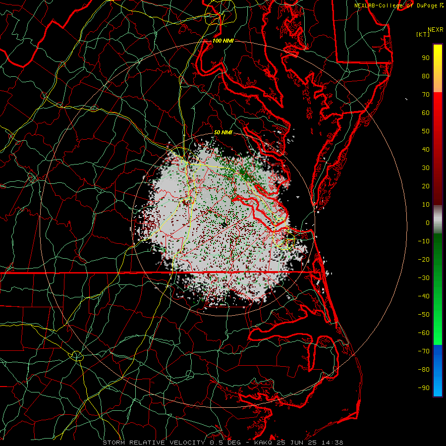Click the -90 value on the velocity scale
This screenshot has height=446, width=446.
coord(424,388)
